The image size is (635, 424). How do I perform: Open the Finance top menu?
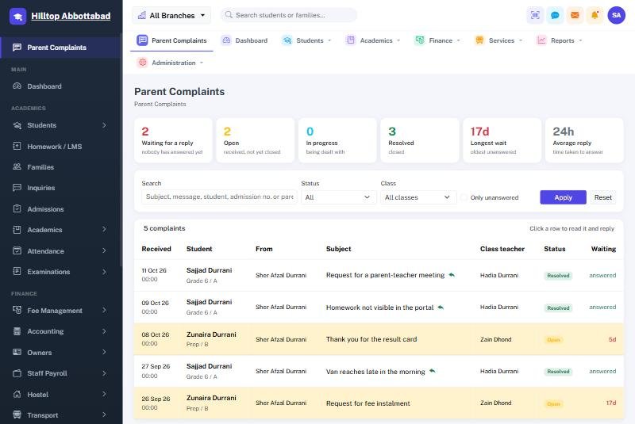pos(437,40)
